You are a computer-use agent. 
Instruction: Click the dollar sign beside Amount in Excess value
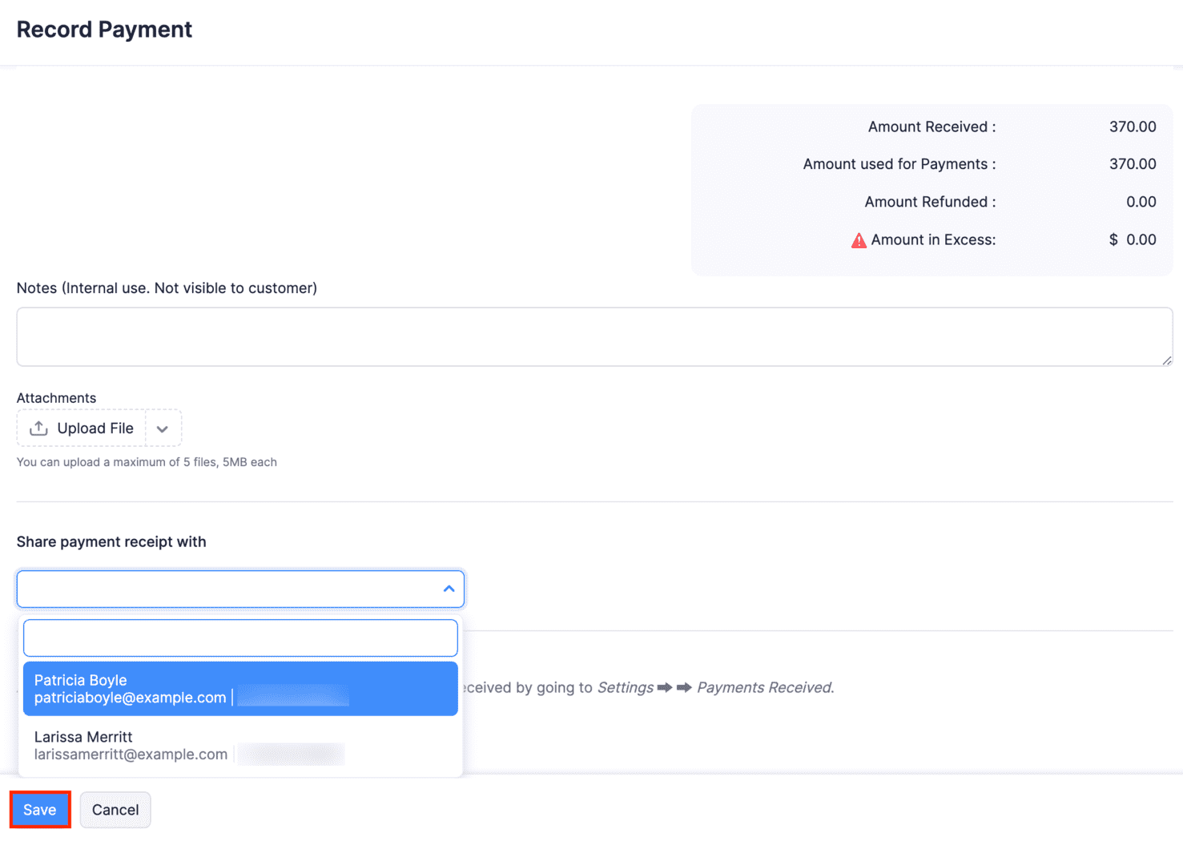point(1113,239)
